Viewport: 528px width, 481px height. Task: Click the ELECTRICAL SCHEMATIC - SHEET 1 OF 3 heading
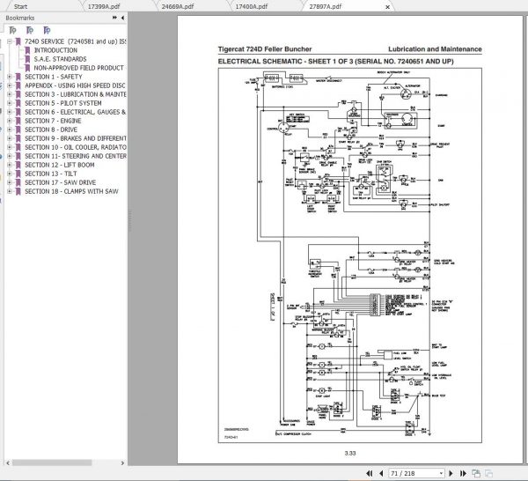click(336, 62)
